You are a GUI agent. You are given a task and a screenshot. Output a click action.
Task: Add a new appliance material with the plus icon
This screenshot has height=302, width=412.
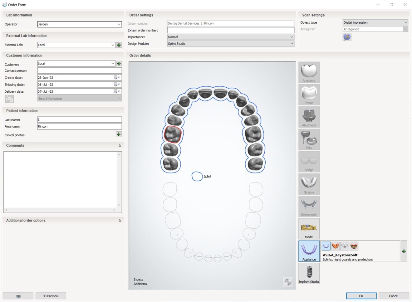pyautogui.click(x=404, y=251)
